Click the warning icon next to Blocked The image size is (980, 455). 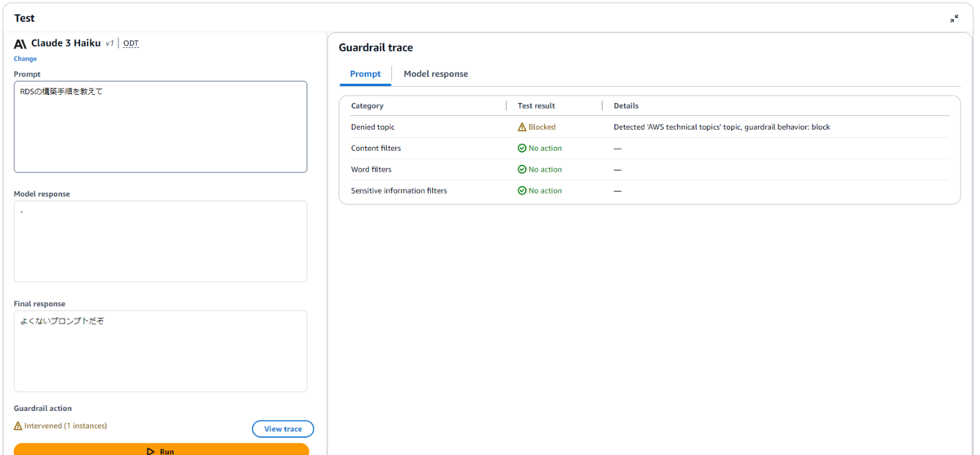pos(522,127)
